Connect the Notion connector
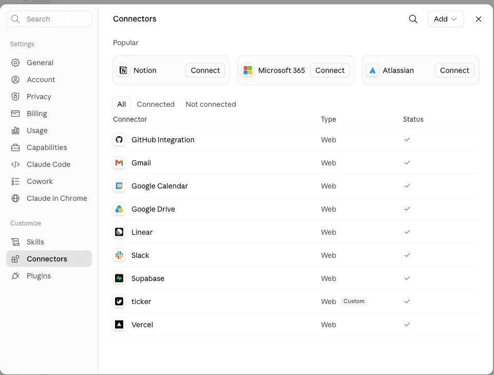This screenshot has height=375, width=494. point(205,70)
